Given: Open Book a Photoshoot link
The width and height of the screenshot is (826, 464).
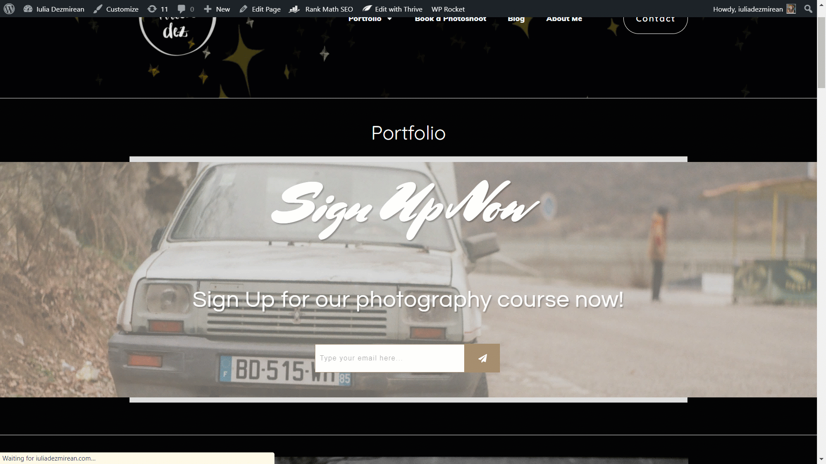Looking at the screenshot, I should (x=450, y=19).
